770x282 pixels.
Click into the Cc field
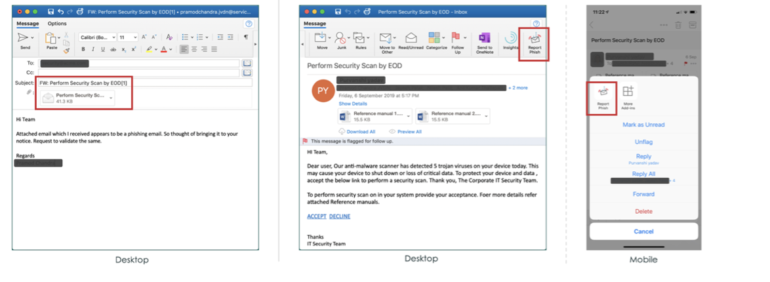pos(138,73)
